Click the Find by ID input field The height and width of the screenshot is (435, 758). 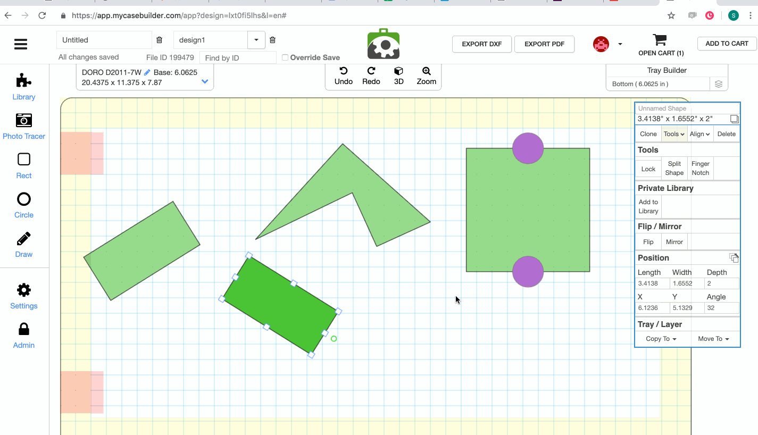pyautogui.click(x=238, y=57)
